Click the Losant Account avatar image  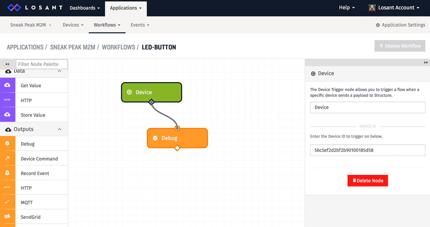(x=372, y=8)
